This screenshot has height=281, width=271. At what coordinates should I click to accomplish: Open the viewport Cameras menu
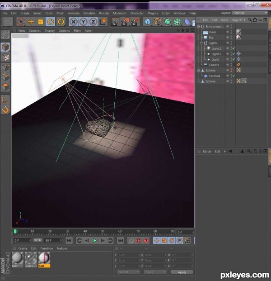(x=35, y=31)
